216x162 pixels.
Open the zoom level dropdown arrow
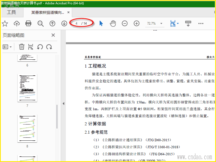click(161, 23)
